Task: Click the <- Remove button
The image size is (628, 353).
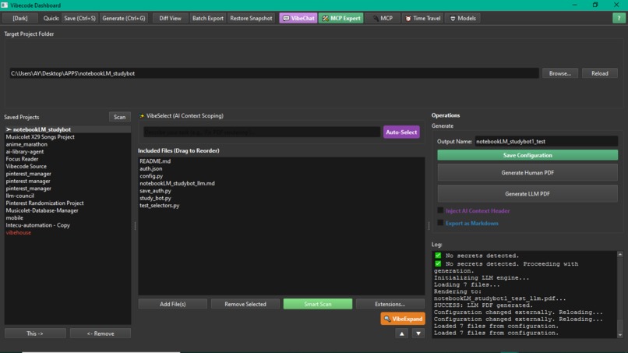Action: coord(101,334)
